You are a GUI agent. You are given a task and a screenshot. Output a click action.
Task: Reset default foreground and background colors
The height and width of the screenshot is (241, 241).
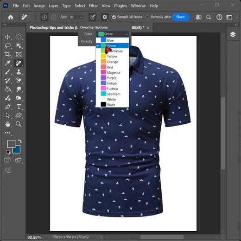click(x=8, y=152)
